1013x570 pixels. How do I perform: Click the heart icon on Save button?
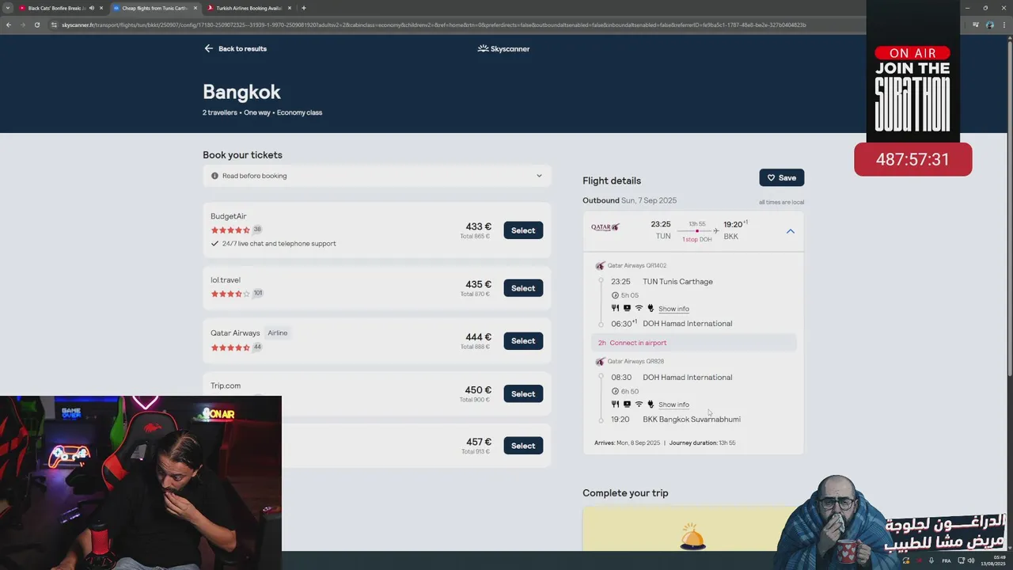pyautogui.click(x=771, y=178)
